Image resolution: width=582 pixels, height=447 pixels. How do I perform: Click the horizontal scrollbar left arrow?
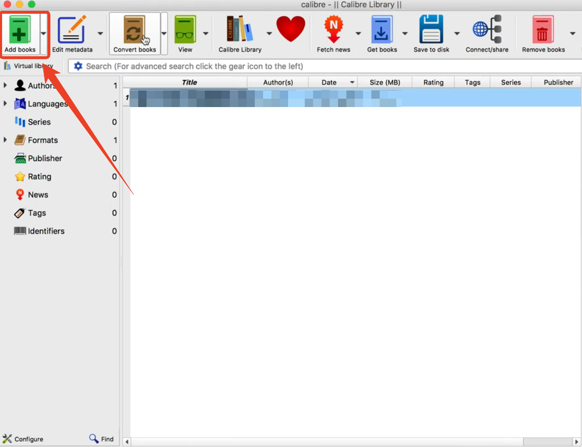127,442
